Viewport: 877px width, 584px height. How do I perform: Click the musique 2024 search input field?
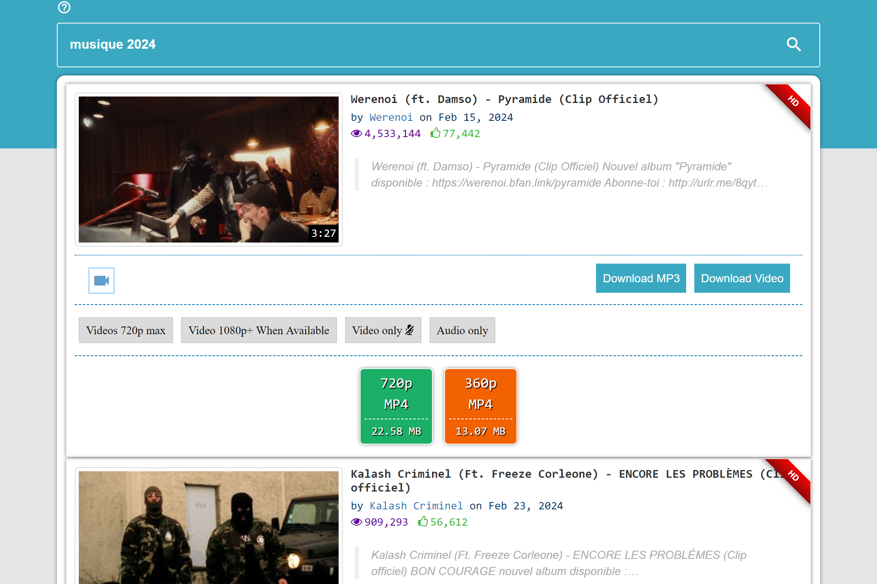438,44
